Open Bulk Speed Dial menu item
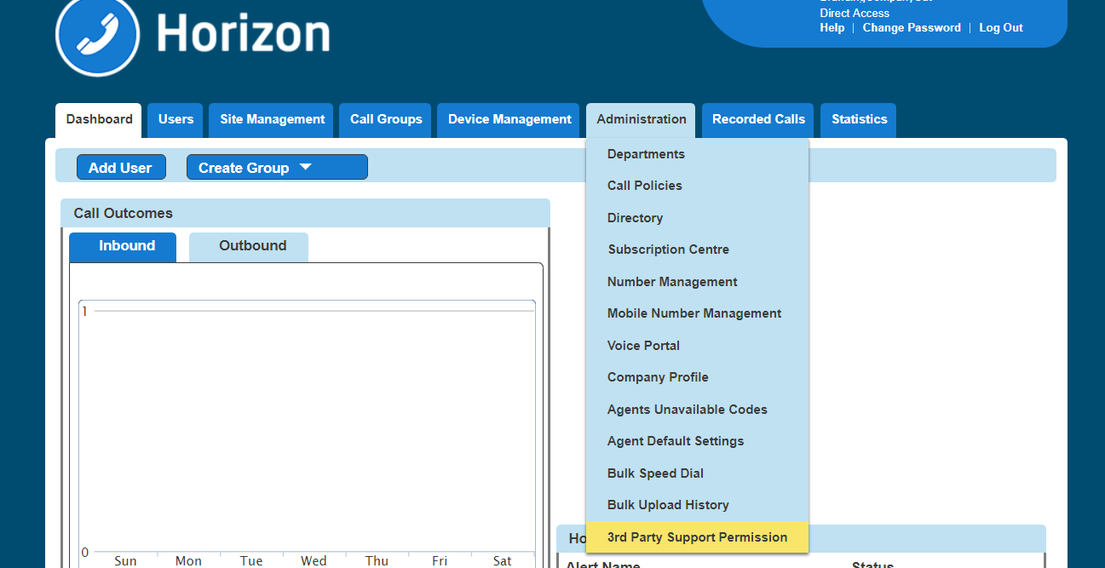This screenshot has width=1105, height=568. pos(697,473)
